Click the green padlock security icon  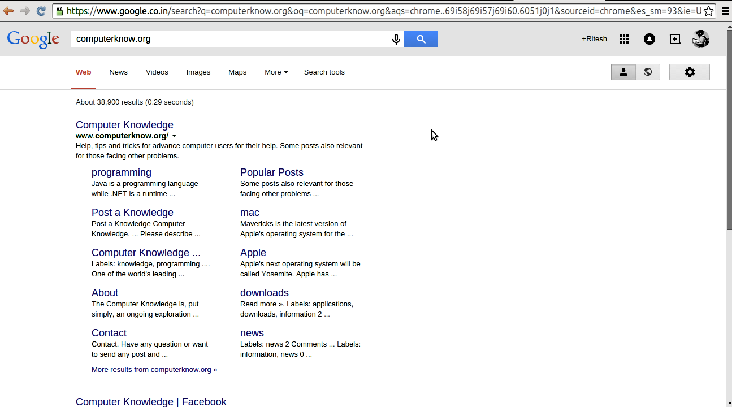(59, 11)
